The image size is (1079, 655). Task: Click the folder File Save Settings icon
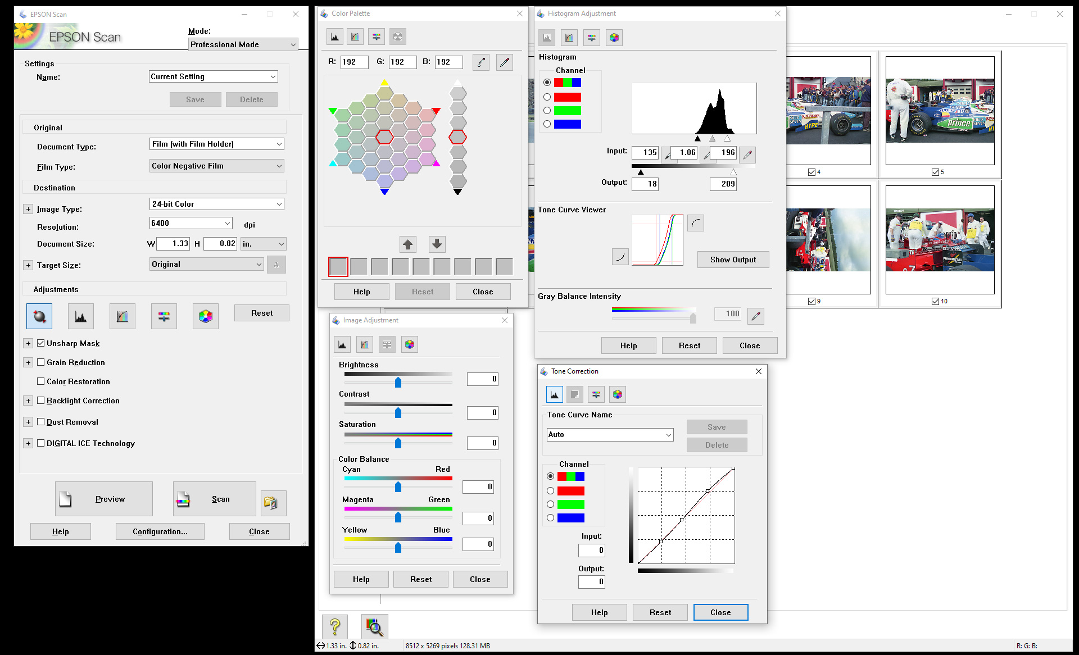[x=274, y=502]
